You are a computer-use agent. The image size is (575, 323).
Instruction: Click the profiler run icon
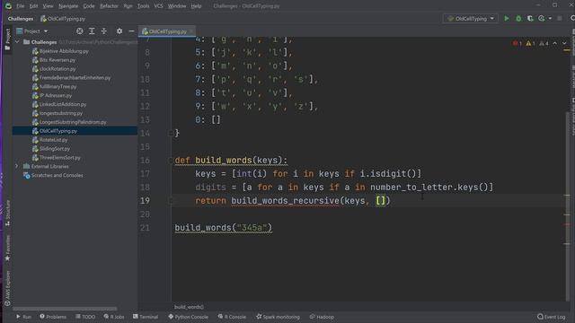pos(542,18)
